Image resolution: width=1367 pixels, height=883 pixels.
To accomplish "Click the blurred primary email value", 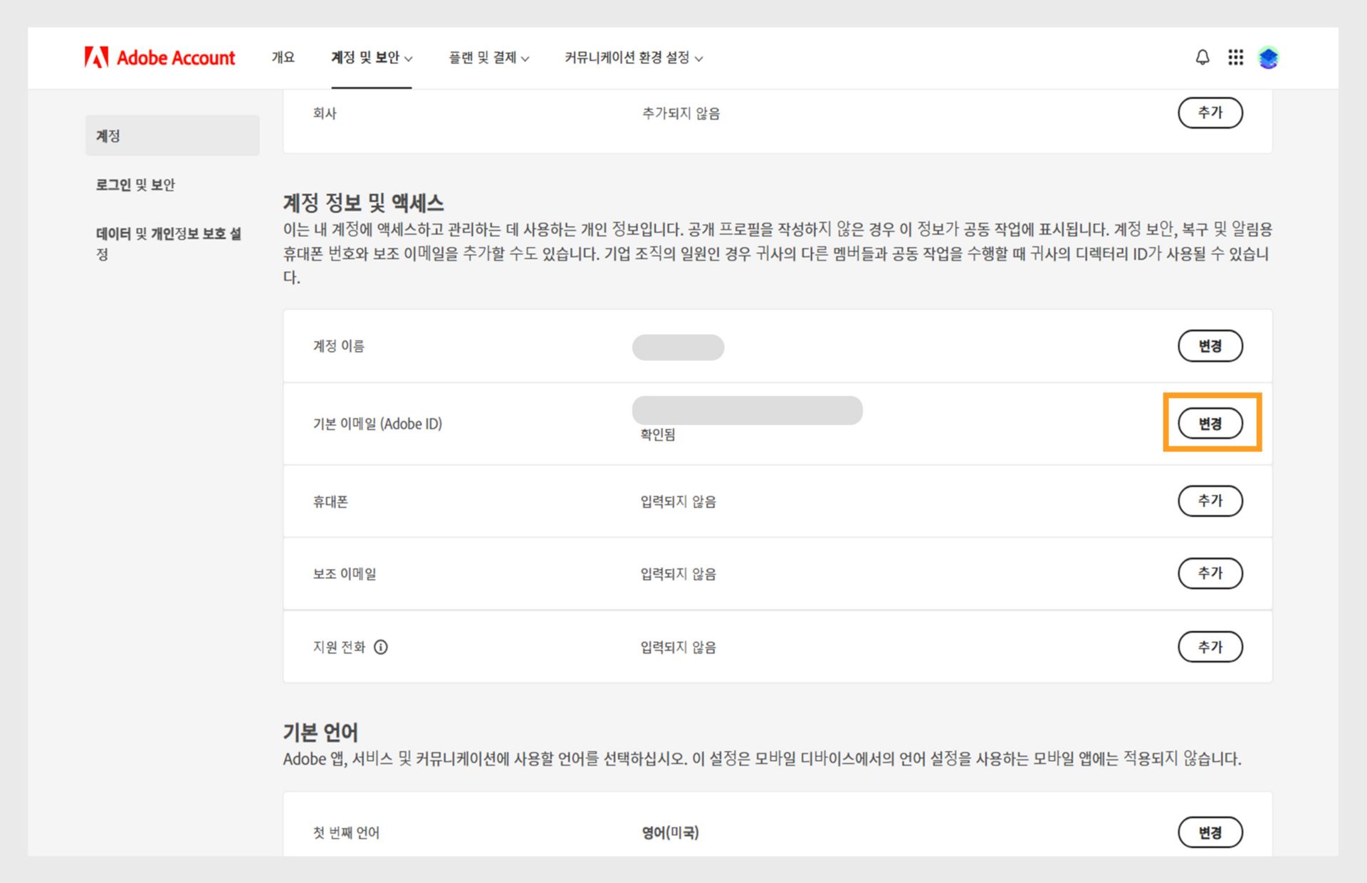I will [x=748, y=410].
